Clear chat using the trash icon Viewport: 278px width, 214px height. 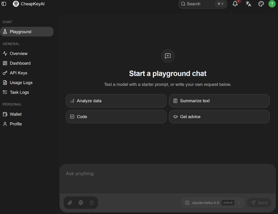pyautogui.click(x=92, y=203)
